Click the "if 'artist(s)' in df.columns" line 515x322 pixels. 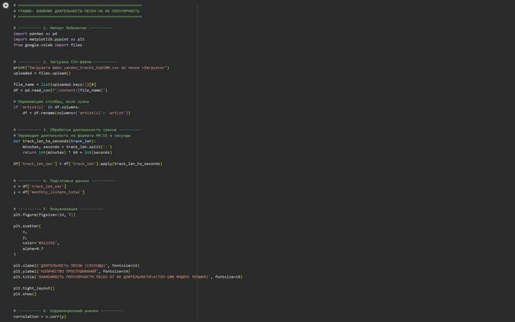47,107
